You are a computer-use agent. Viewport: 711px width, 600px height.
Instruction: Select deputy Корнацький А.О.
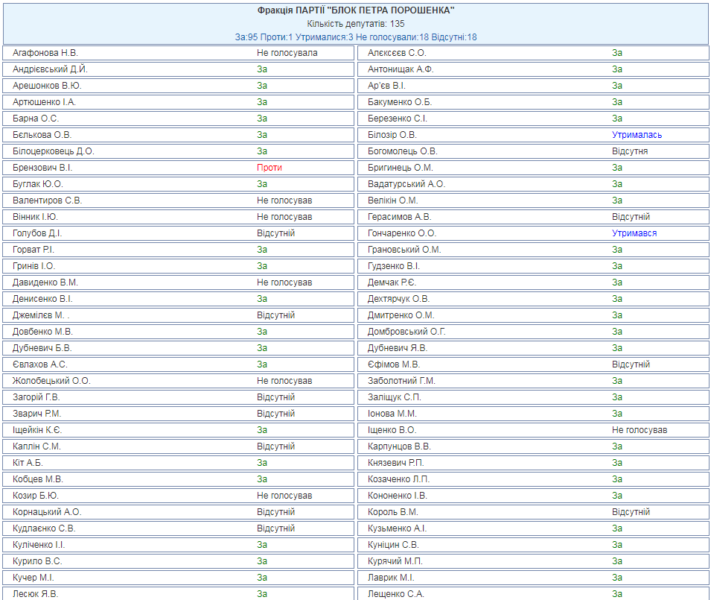point(47,512)
